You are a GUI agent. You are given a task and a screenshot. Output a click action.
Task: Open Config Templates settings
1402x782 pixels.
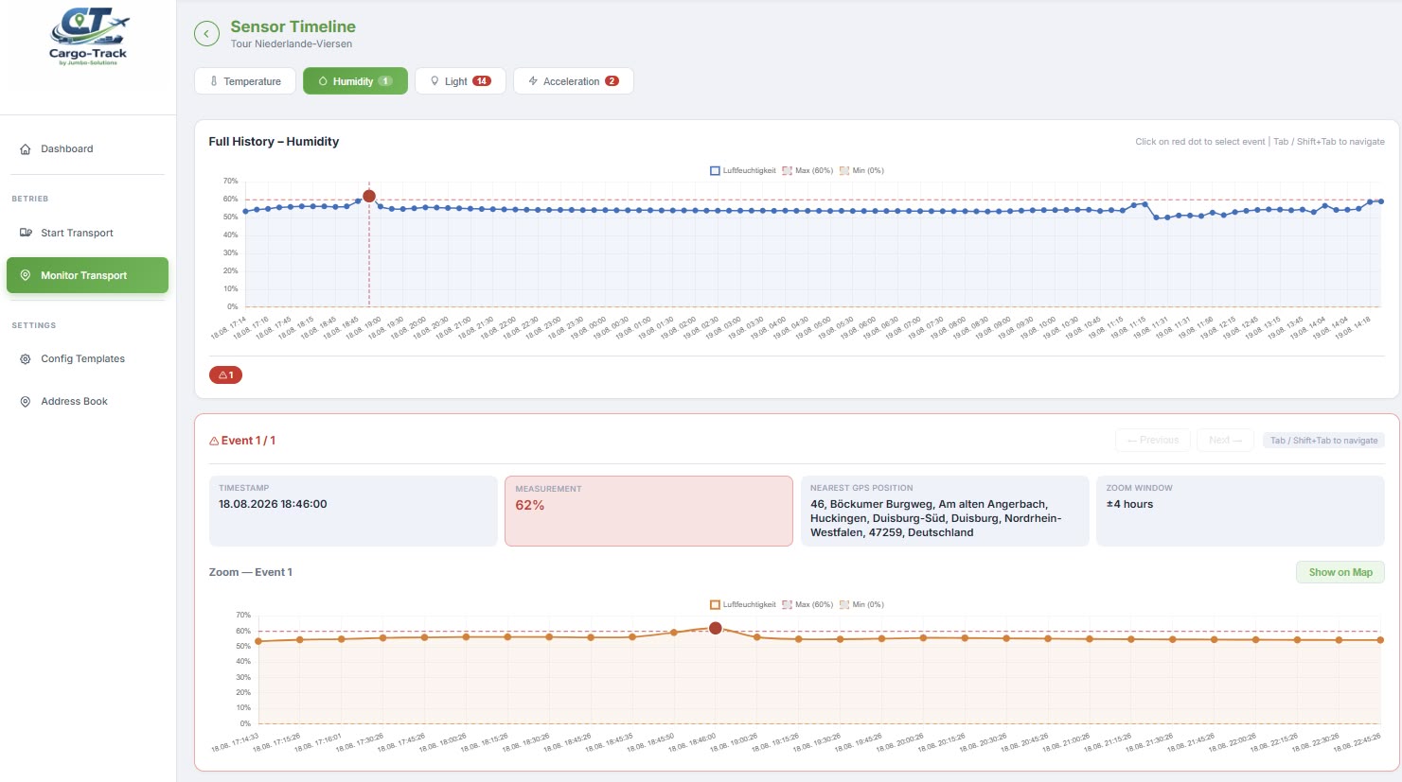click(87, 359)
